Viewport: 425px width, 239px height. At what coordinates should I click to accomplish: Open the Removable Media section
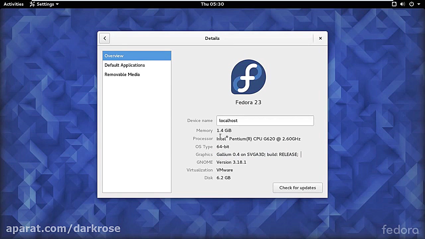(x=137, y=74)
